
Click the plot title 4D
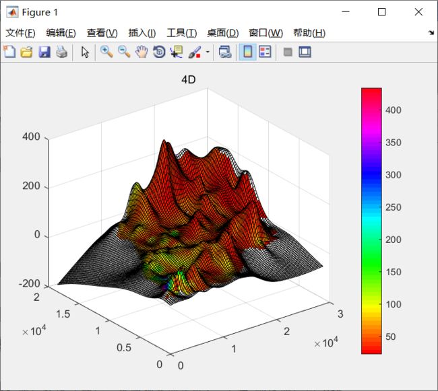(x=188, y=80)
